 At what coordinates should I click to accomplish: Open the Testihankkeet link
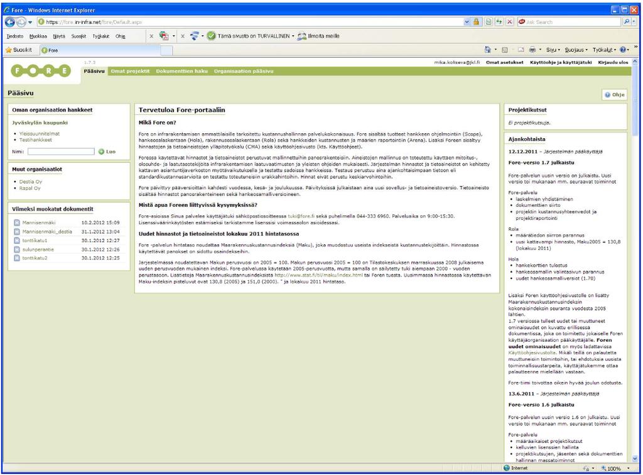[x=36, y=140]
